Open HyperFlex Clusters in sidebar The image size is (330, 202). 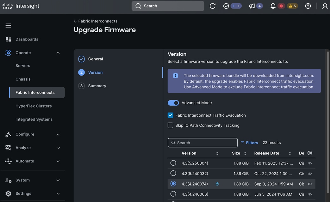(x=34, y=106)
